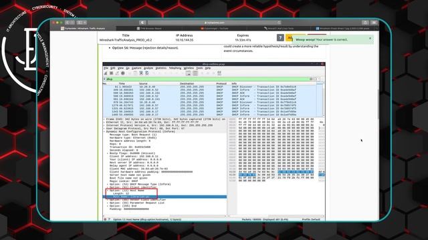
Task: Expand the User Datagram Protocol row
Action: point(104,129)
